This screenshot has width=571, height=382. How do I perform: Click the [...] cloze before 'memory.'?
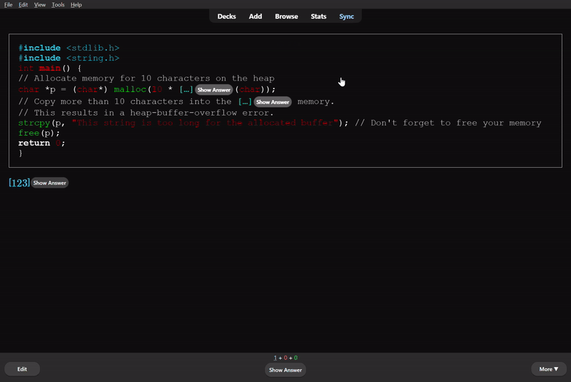[245, 102]
